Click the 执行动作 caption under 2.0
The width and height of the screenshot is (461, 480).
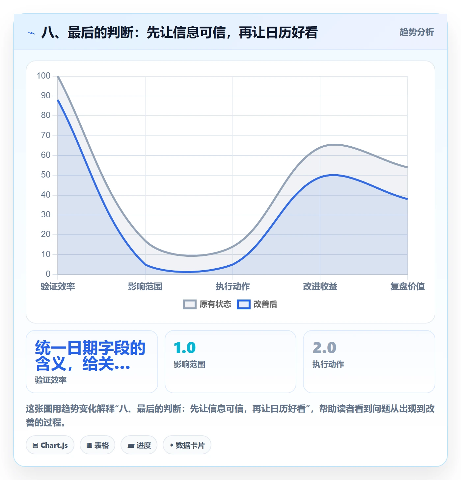328,364
